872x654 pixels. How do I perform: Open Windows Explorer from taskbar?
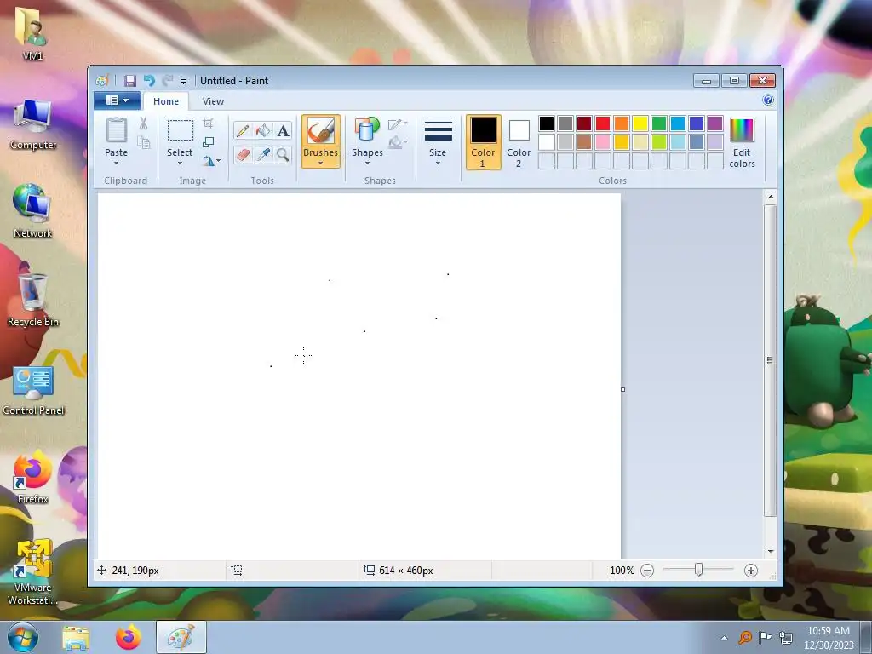(x=76, y=638)
